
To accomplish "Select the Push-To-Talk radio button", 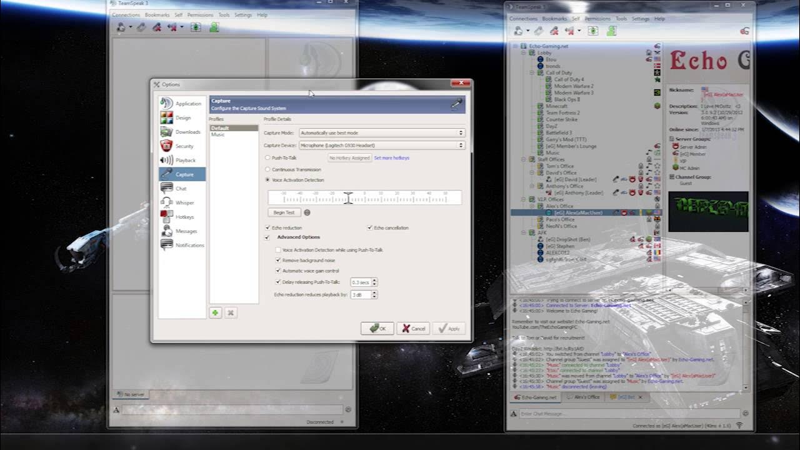I will coord(268,158).
